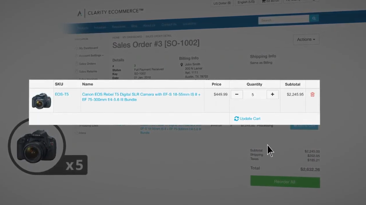Open Sales Orders in the sidebar
366x205 pixels.
[87, 64]
